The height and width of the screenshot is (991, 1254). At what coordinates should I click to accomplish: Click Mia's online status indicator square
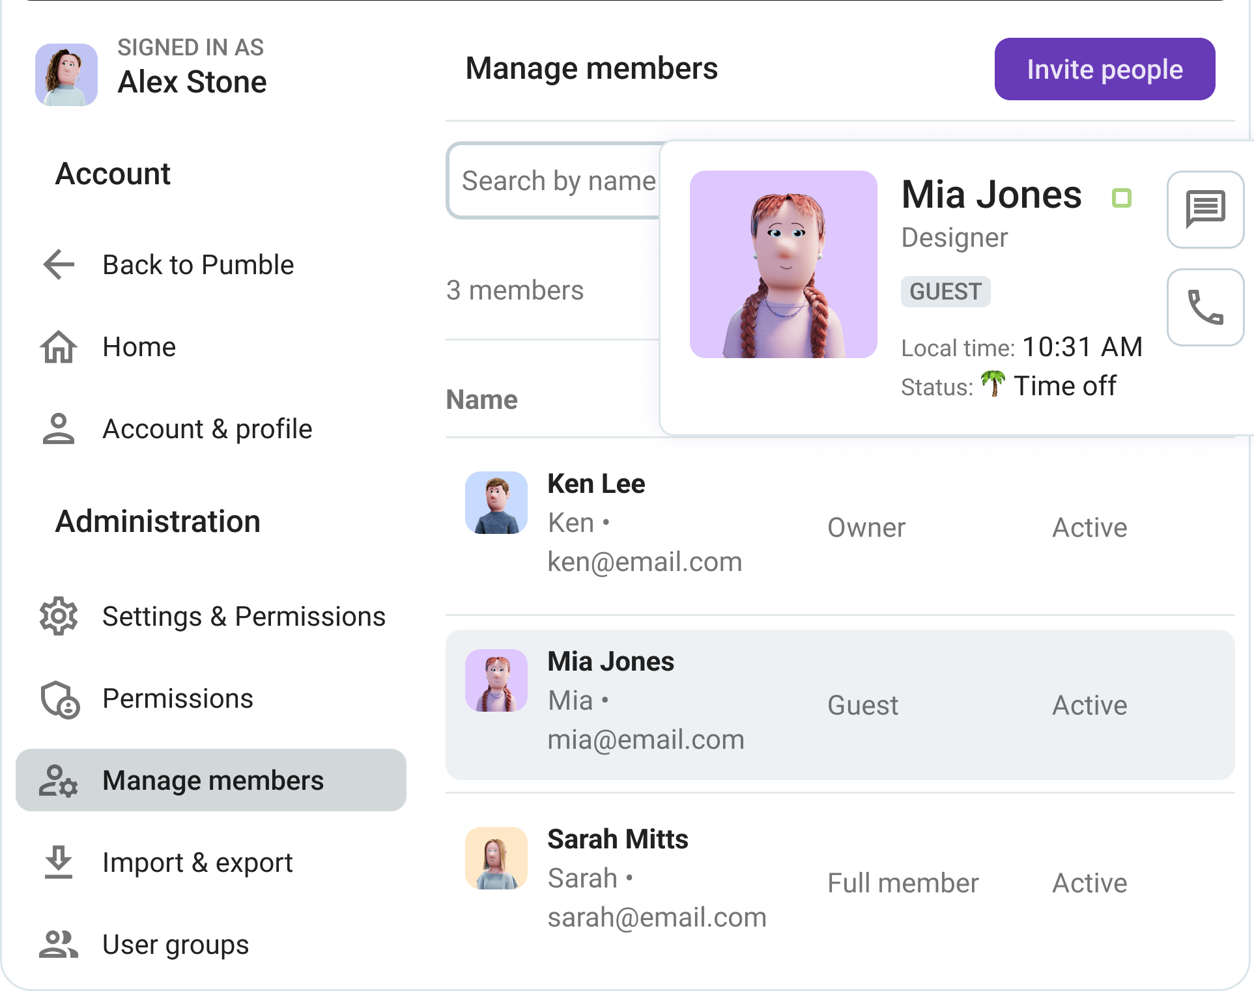[x=1122, y=197]
